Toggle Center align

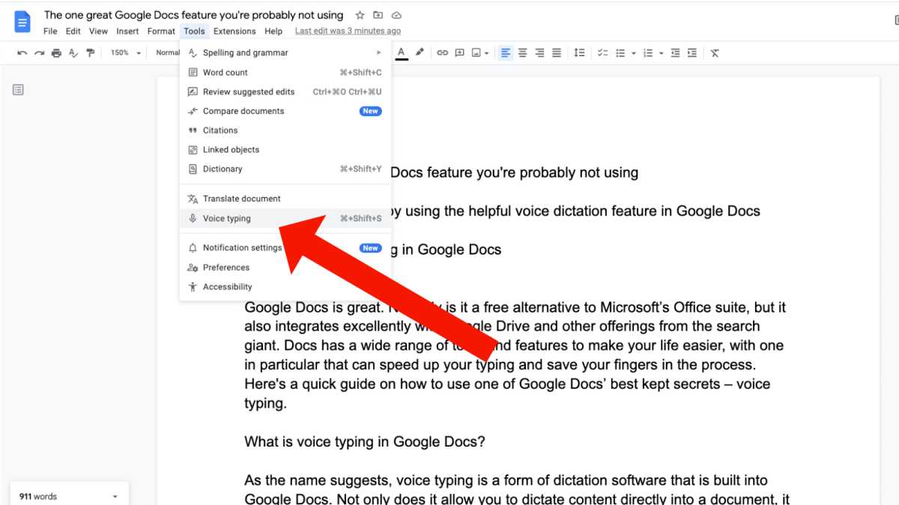[523, 53]
